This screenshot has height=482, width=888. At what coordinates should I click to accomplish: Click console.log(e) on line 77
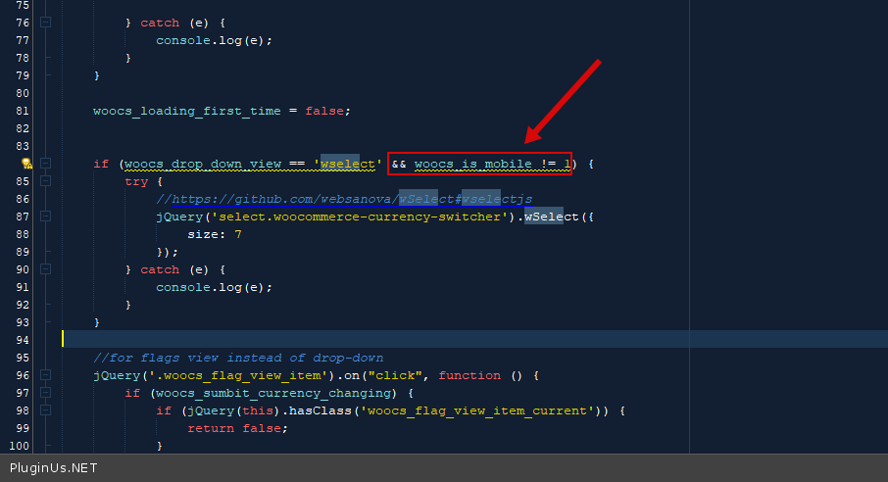click(214, 41)
